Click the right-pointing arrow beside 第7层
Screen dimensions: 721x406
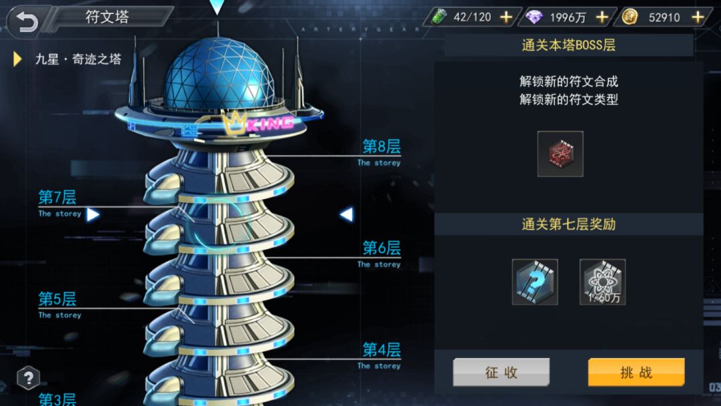tap(93, 214)
